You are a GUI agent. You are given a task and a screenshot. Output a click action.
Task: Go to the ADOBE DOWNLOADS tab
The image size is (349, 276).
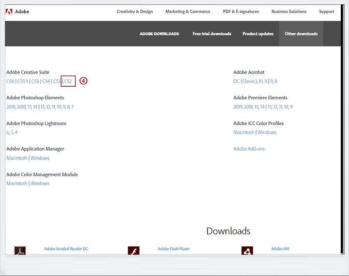coord(159,34)
